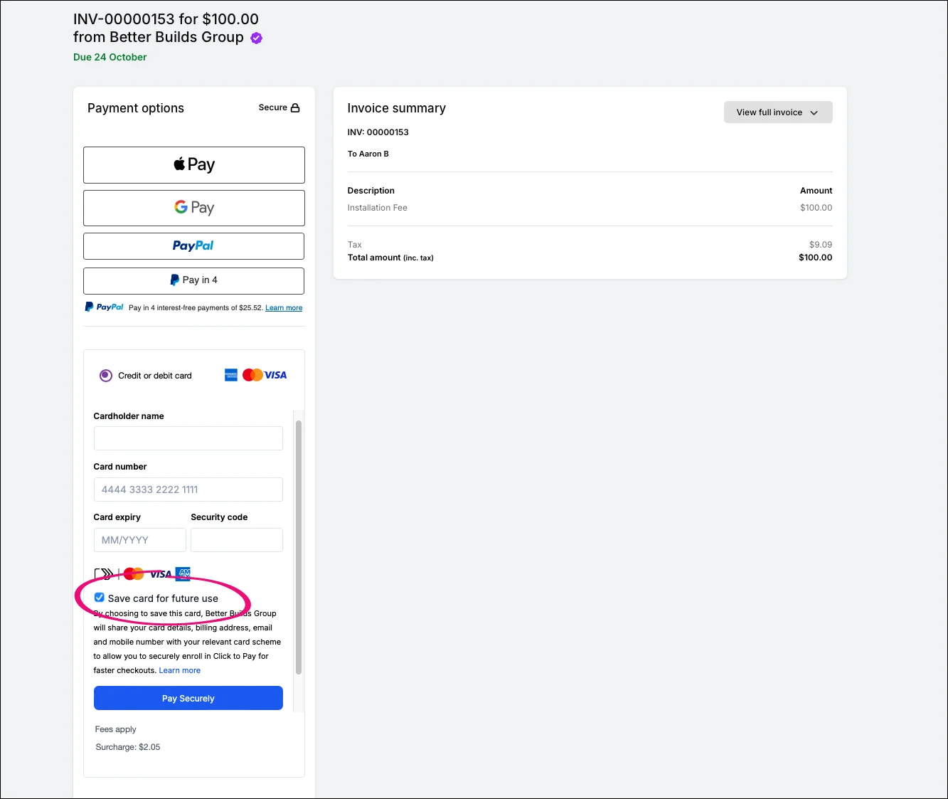Click the Tax amount $9.09
This screenshot has height=799, width=948.
821,244
